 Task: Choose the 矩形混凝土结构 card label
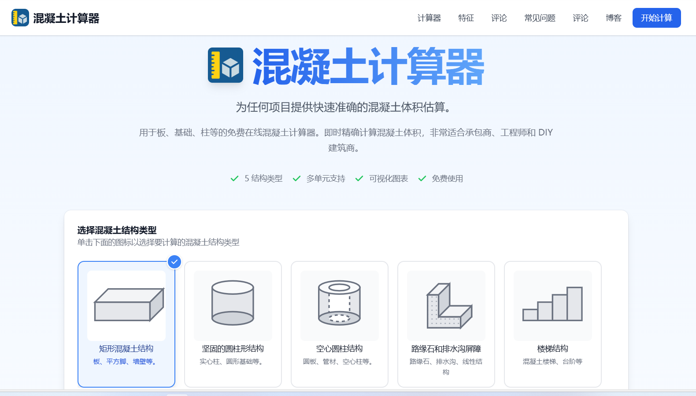click(x=126, y=348)
